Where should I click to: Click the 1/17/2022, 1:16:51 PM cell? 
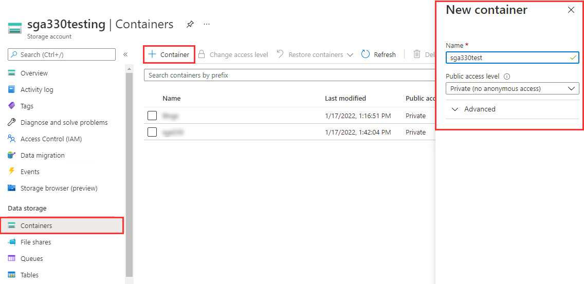(358, 116)
